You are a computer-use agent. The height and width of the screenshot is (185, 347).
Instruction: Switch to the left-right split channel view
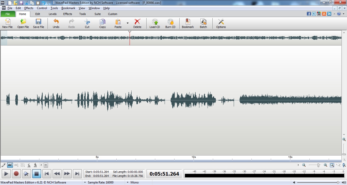click(x=16, y=165)
